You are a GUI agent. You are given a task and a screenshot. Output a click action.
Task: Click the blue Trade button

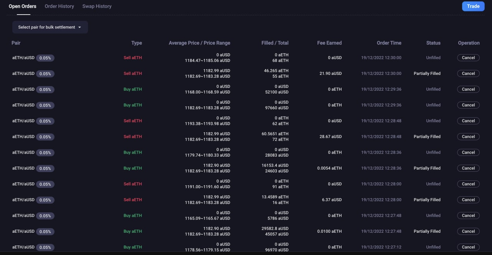click(473, 6)
